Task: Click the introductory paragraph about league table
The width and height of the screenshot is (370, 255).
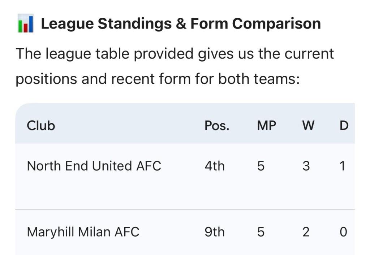Action: click(x=175, y=66)
